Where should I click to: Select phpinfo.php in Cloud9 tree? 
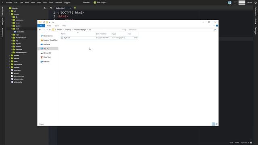pos(18,82)
